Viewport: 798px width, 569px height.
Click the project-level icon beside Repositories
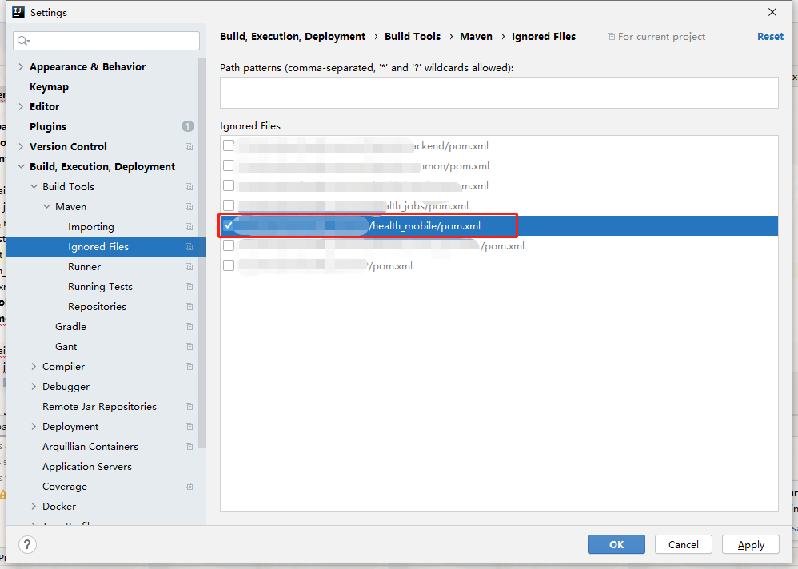point(190,307)
